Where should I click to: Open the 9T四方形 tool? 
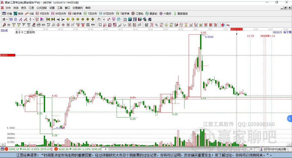(x=107, y=14)
